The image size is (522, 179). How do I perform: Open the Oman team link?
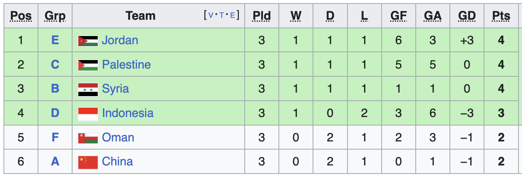click(x=118, y=138)
